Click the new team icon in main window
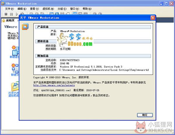The image size is (175, 135). (x=15, y=68)
